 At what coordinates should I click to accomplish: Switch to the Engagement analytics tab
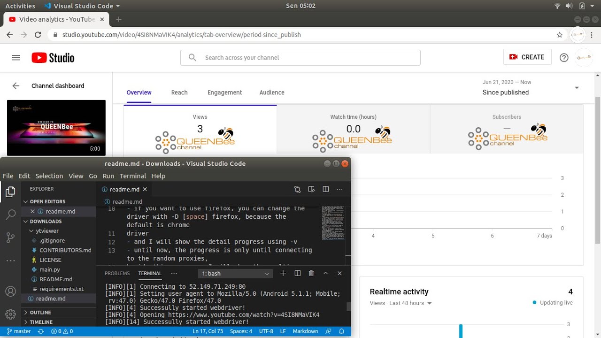tap(225, 92)
